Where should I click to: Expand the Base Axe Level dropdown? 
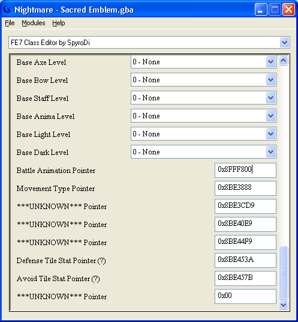click(270, 62)
